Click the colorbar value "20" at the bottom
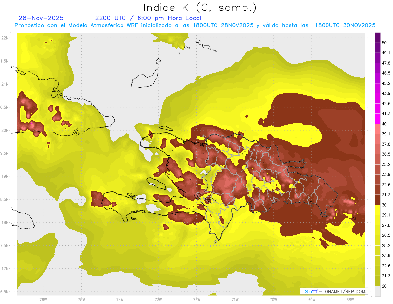Image resolution: width=393 pixels, height=304 pixels. (384, 286)
